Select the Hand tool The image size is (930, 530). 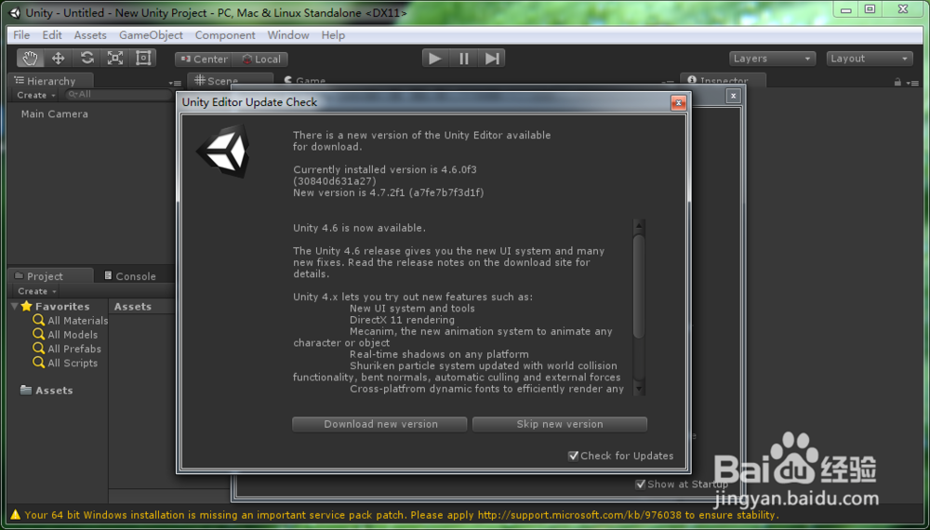pyautogui.click(x=30, y=58)
